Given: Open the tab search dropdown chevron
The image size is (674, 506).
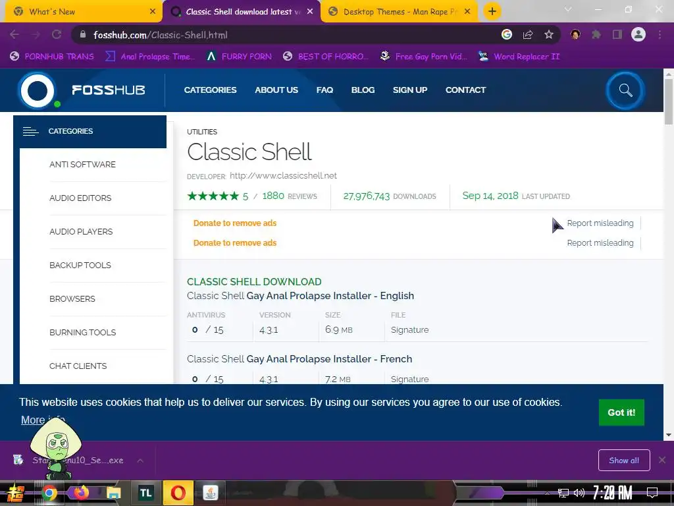Looking at the screenshot, I should pyautogui.click(x=568, y=9).
